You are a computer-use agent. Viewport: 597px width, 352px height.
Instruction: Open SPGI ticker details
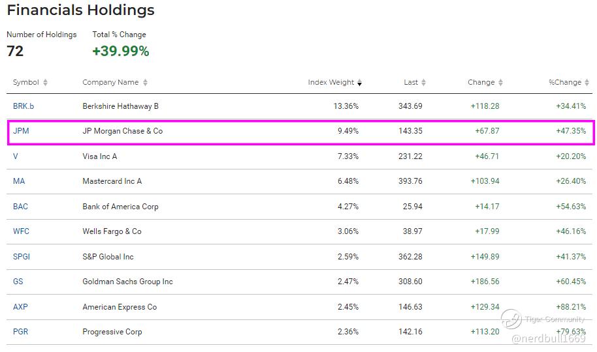(x=22, y=257)
